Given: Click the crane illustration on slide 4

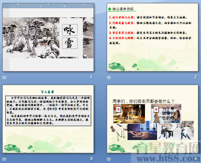Looking at the screenshot, I should pos(118,131).
